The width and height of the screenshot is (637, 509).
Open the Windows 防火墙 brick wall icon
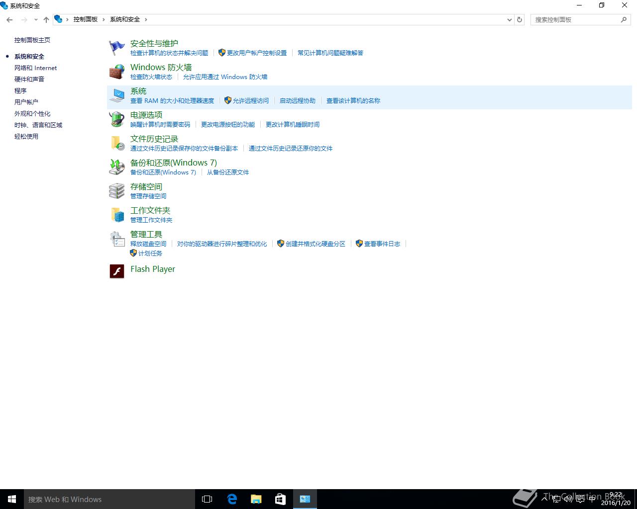(117, 72)
